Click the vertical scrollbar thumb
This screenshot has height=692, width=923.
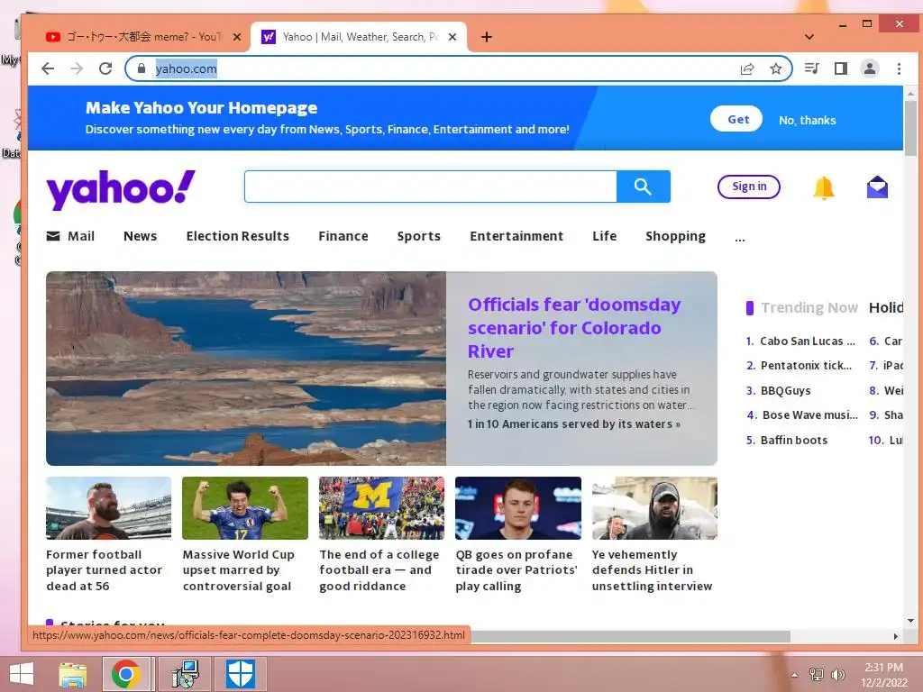[x=910, y=128]
